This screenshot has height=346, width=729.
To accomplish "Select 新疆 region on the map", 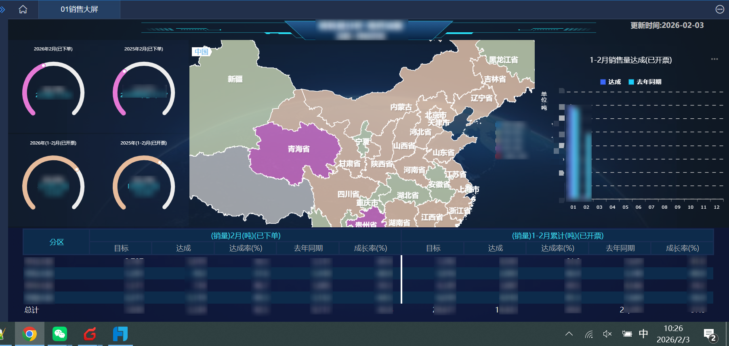I will pyautogui.click(x=235, y=79).
